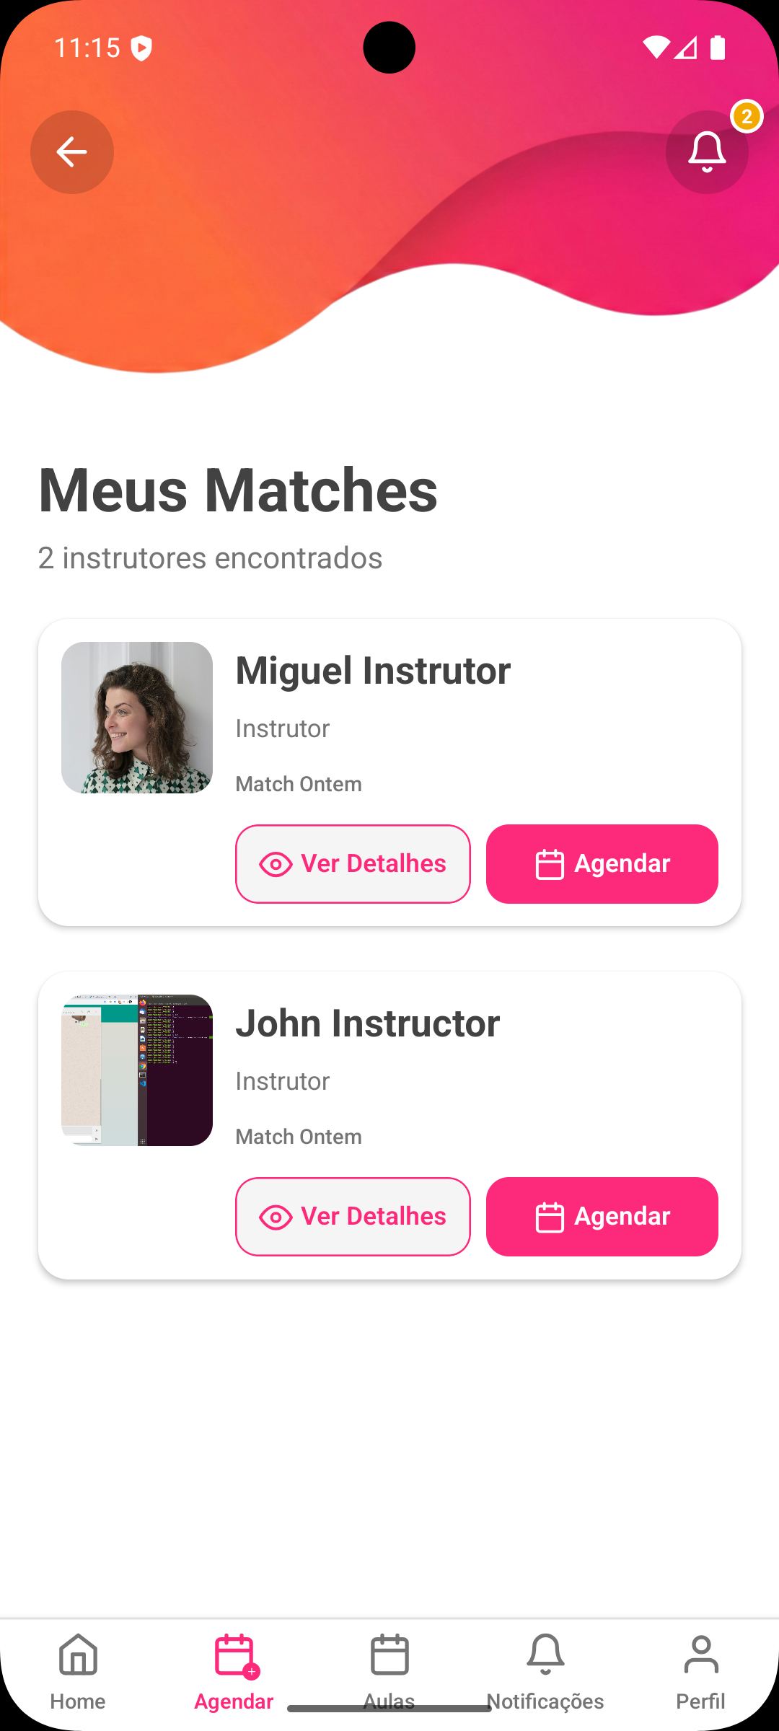
Task: Click the Miguel Instrutor name heading
Action: click(x=373, y=671)
